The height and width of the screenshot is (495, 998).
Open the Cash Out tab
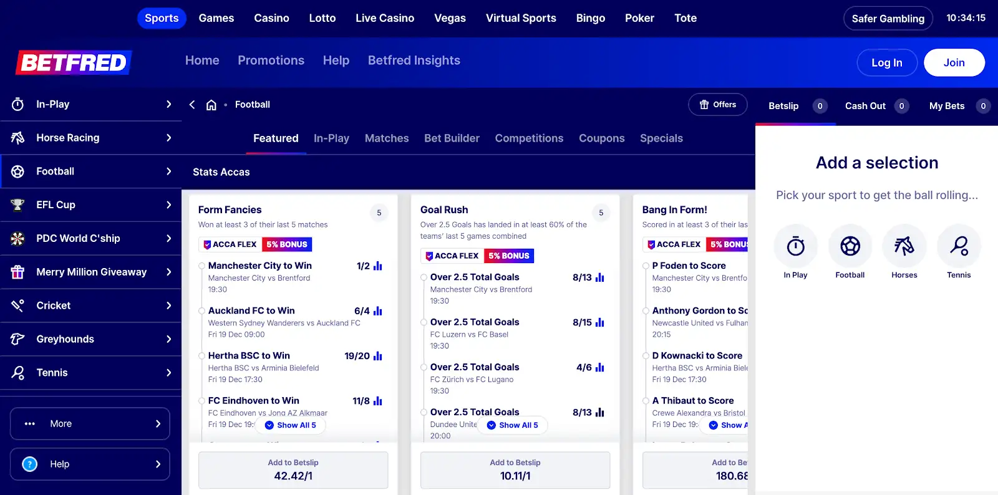tap(865, 106)
